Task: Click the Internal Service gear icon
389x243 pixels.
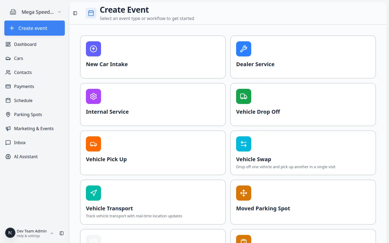Action: (x=93, y=96)
